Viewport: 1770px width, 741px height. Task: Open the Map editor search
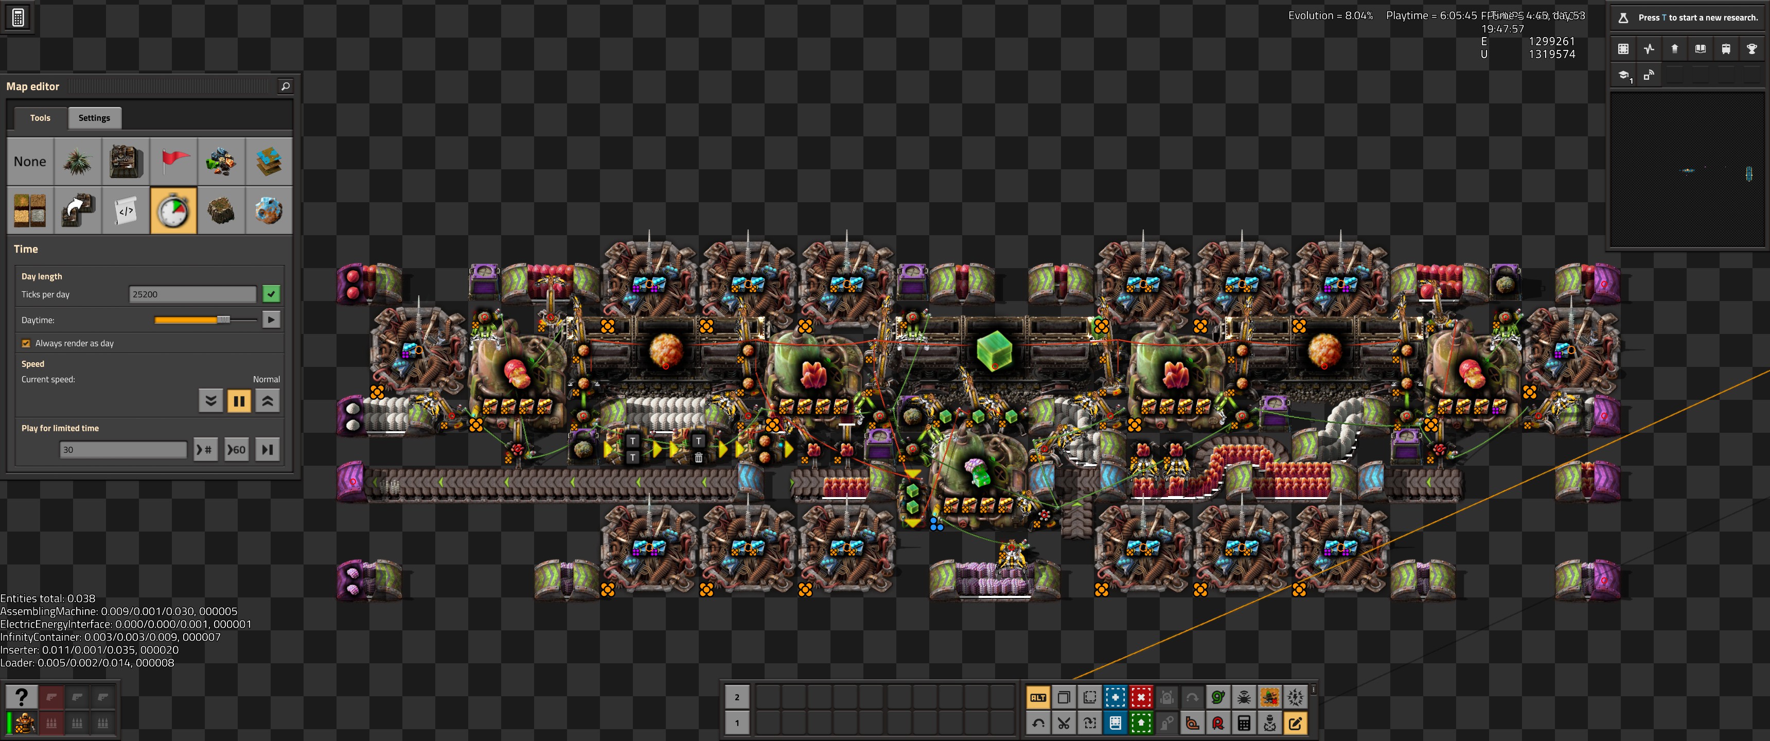coord(285,86)
